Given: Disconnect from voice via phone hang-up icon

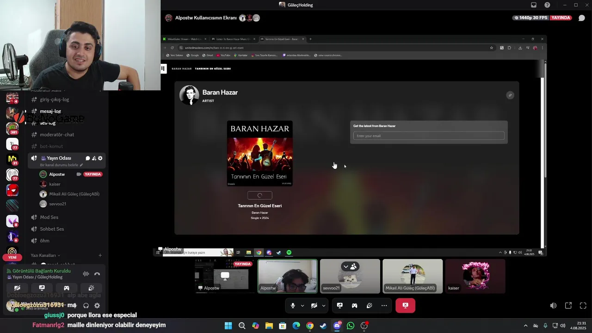Looking at the screenshot, I should (97, 274).
